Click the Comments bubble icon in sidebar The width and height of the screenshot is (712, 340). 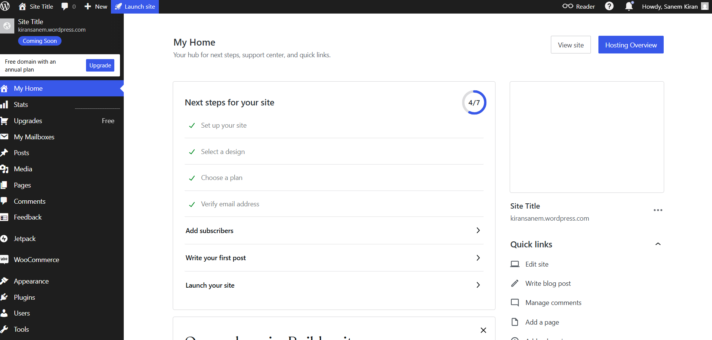(4, 201)
